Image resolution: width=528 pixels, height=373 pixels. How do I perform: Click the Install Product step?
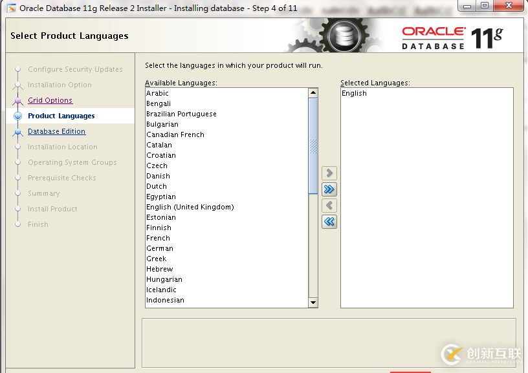(x=52, y=209)
